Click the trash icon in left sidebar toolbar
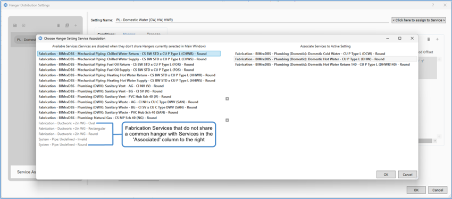 coord(58,25)
